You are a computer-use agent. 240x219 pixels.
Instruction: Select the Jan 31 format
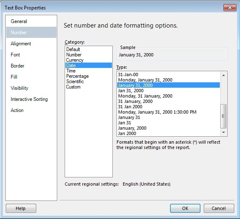(x=168, y=123)
